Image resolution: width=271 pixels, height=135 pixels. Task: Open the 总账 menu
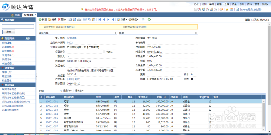coord(242,4)
